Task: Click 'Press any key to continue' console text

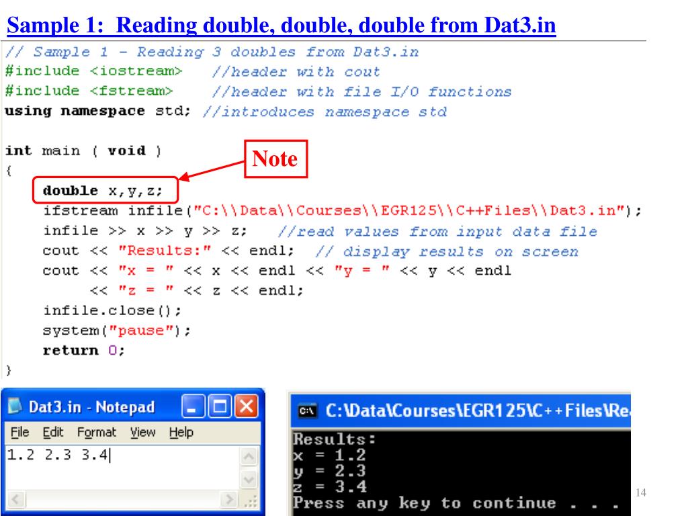Action: [425, 503]
